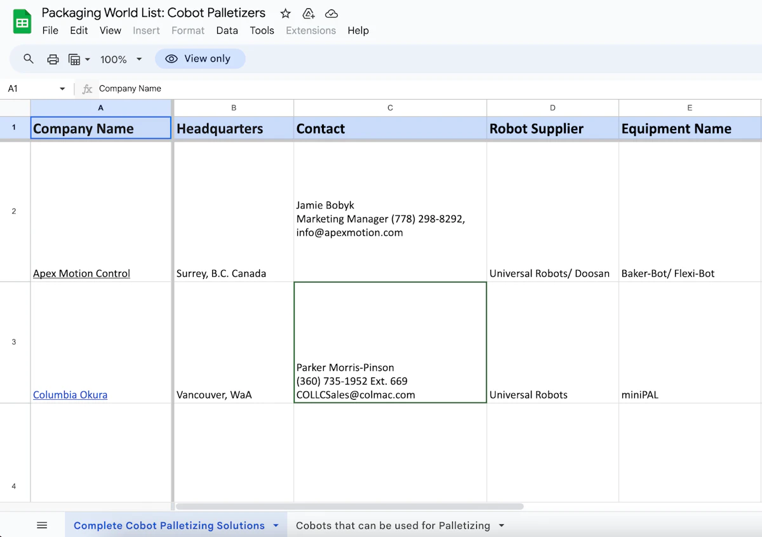Click the add to Drive shortcut icon
The width and height of the screenshot is (762, 537).
click(x=309, y=13)
